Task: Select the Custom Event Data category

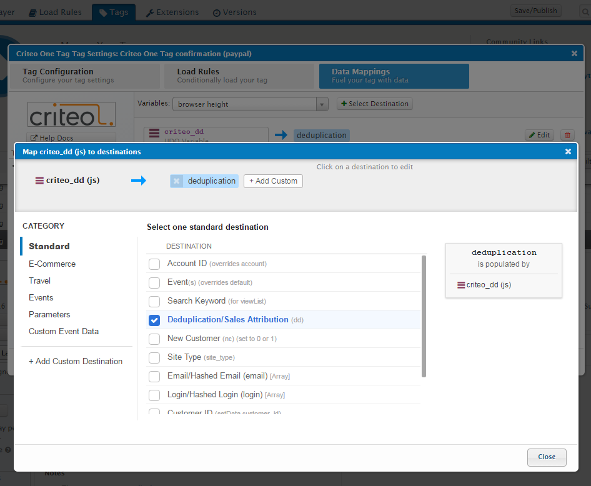Action: click(x=64, y=332)
